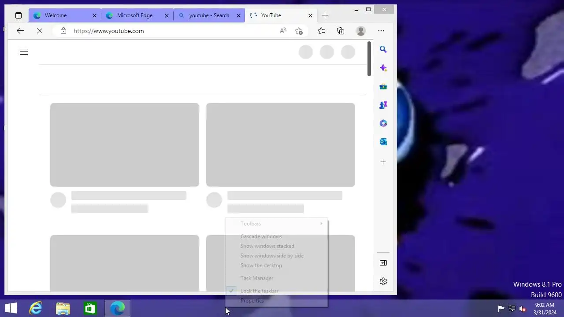
Task: Open YouTube hamburger guide menu
Action: click(24, 52)
